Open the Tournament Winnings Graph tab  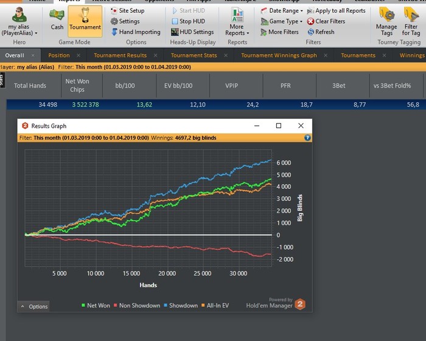click(x=279, y=55)
